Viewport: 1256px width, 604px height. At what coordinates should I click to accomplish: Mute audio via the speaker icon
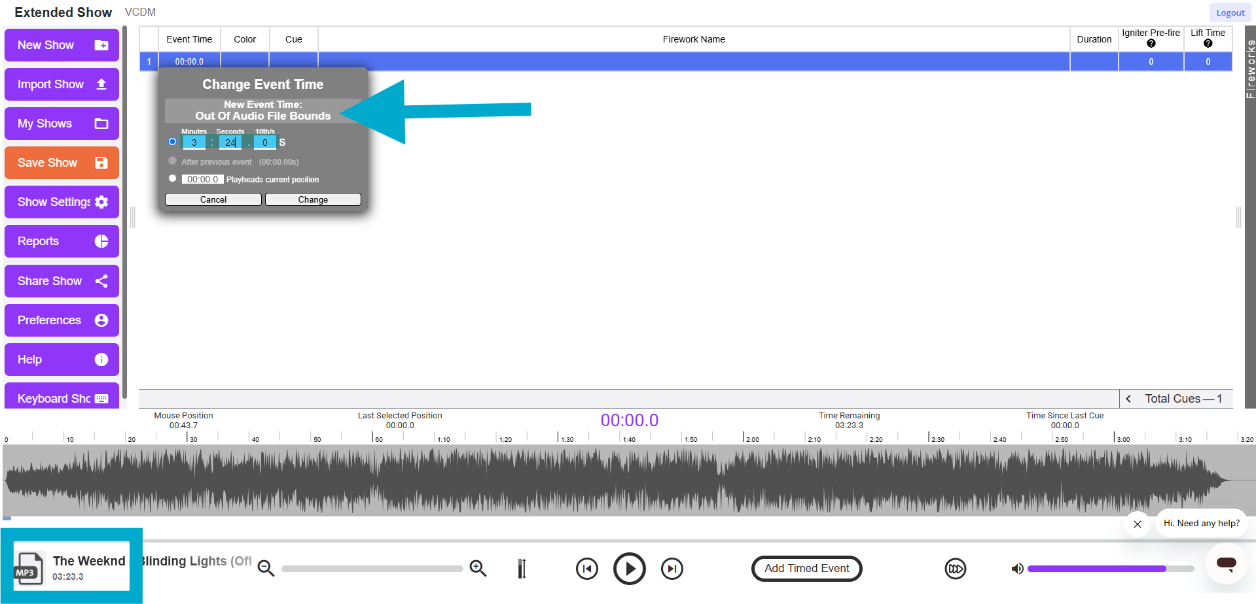[1017, 569]
